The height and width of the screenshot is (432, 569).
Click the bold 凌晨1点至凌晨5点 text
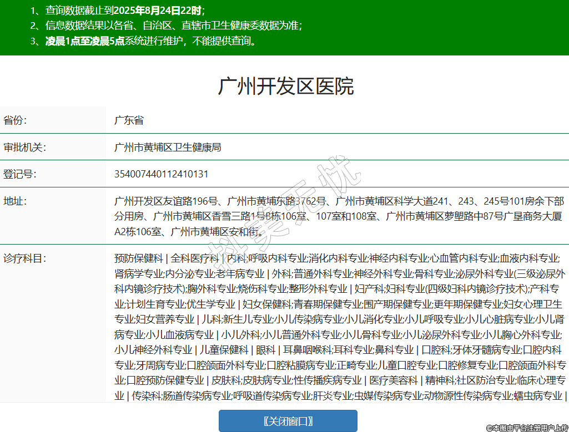[85, 41]
